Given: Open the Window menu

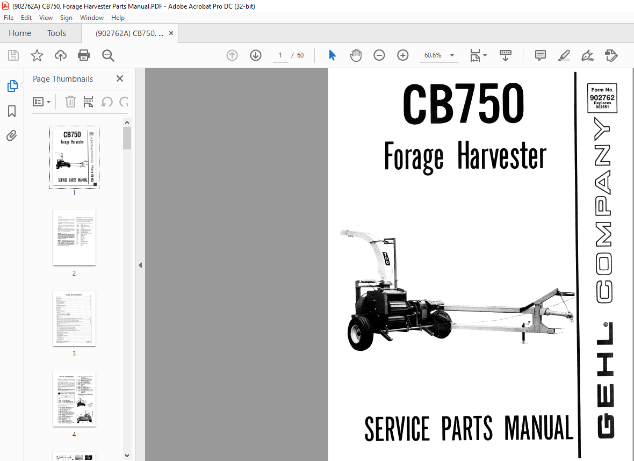Looking at the screenshot, I should coord(92,17).
